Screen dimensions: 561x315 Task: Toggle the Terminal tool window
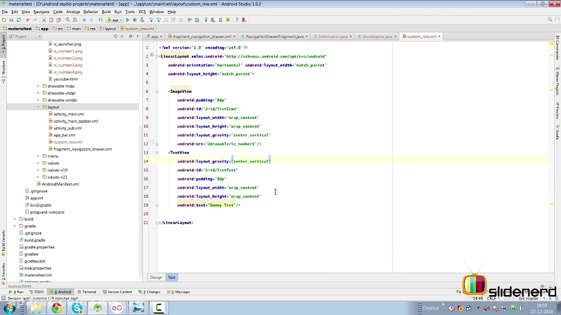coord(87,291)
